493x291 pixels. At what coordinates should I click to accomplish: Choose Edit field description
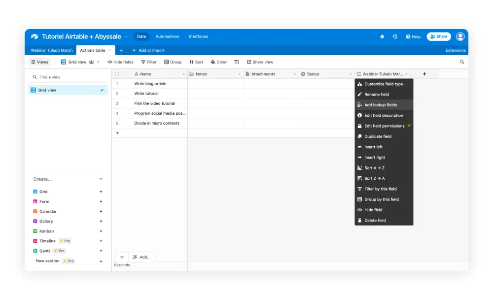click(x=384, y=116)
